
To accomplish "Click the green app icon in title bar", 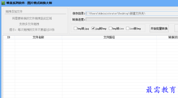I will pos(3,3).
